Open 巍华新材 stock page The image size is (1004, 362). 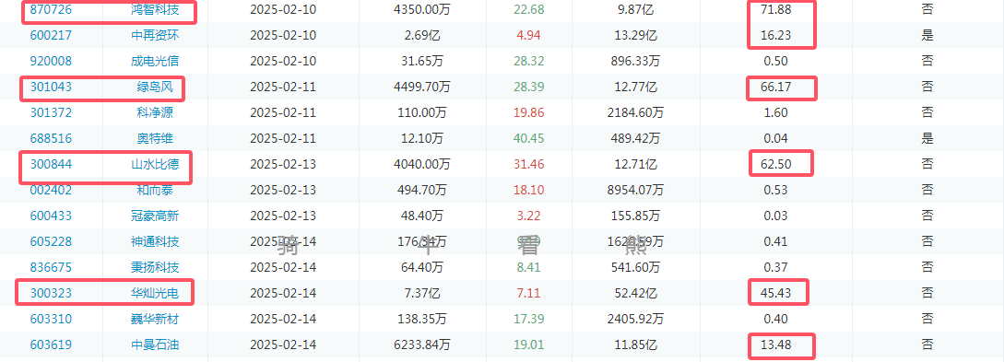pos(155,319)
